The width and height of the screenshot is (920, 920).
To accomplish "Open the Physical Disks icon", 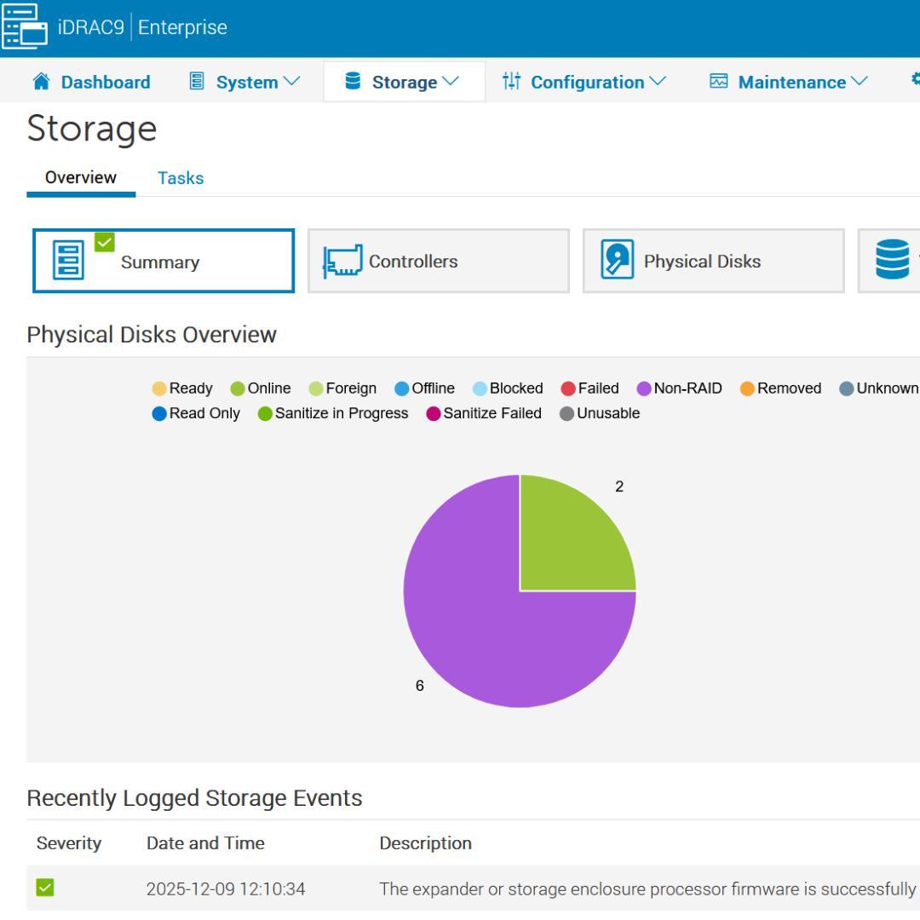I will click(618, 261).
